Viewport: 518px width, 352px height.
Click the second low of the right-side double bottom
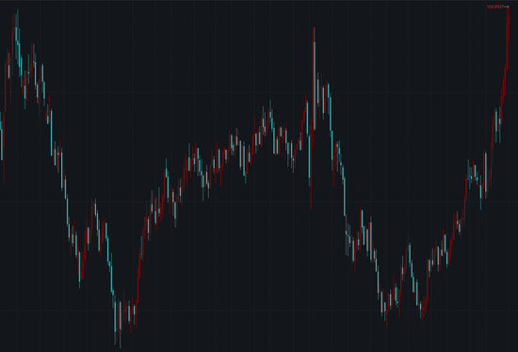click(x=422, y=306)
